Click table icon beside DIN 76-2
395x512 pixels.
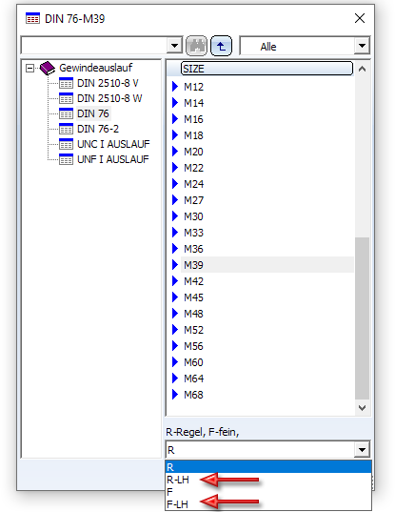pyautogui.click(x=66, y=129)
